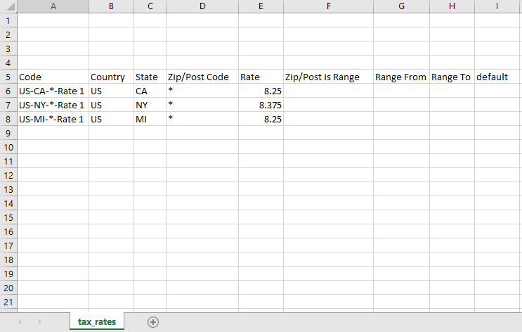The height and width of the screenshot is (332, 522).
Task: Select the 'MI' state cell
Action: [150, 120]
